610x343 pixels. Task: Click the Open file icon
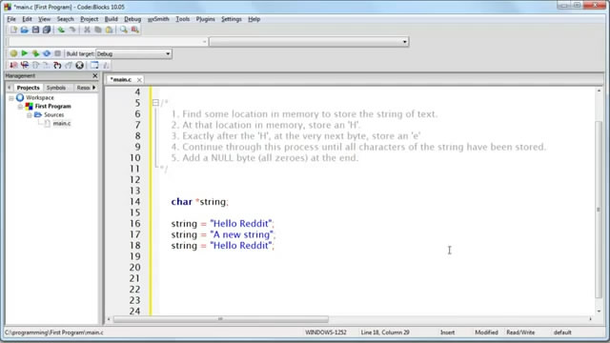(x=25, y=30)
